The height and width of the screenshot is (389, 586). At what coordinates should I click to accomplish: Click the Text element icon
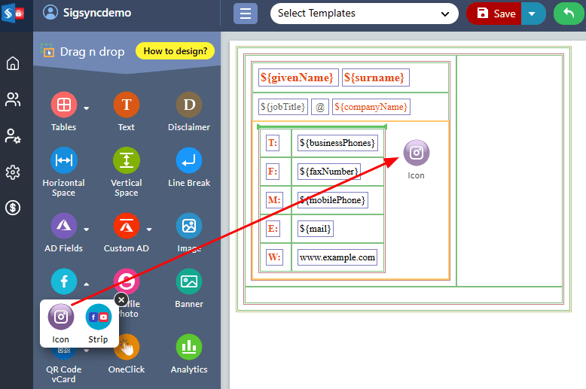pyautogui.click(x=126, y=105)
